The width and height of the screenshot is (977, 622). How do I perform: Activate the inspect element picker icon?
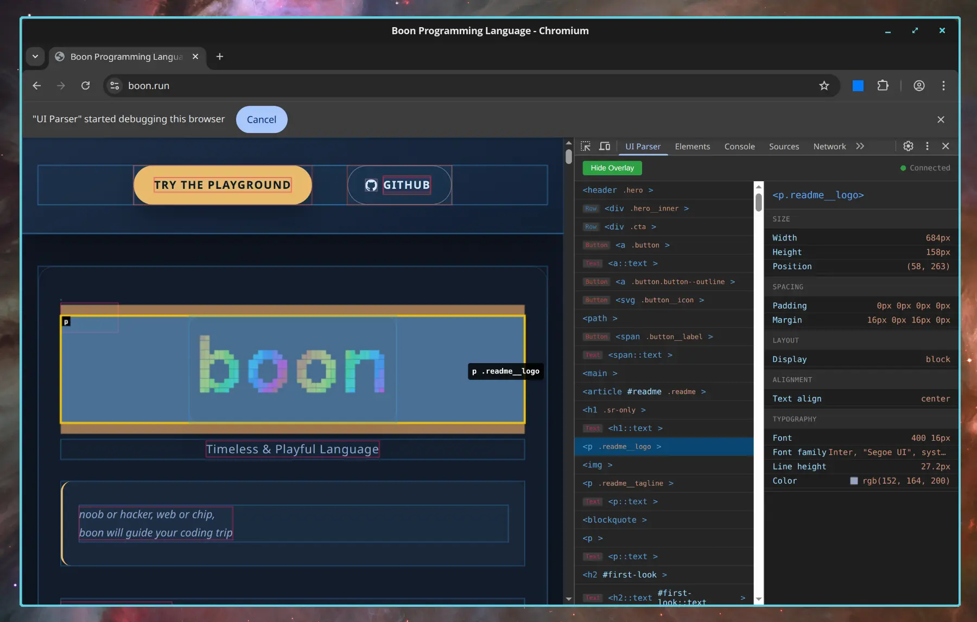pos(586,146)
